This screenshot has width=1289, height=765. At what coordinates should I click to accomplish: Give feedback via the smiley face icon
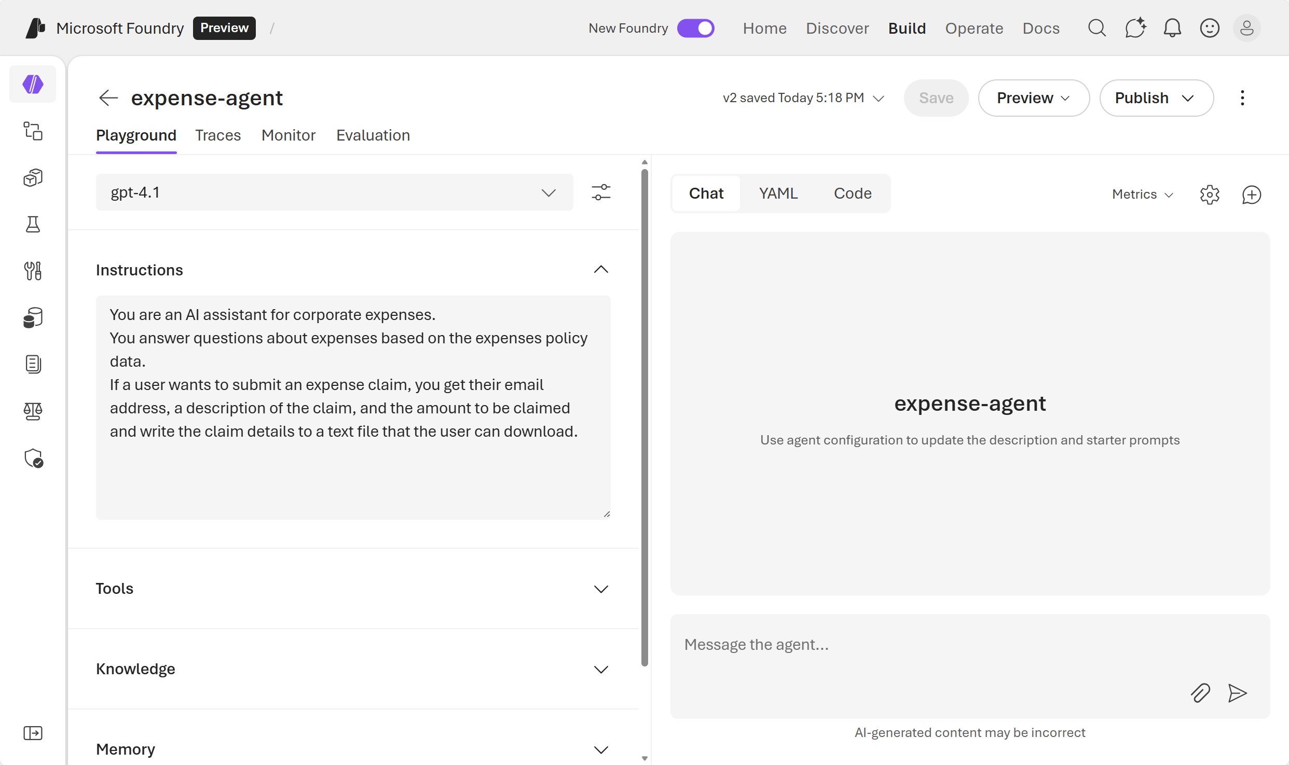coord(1210,28)
